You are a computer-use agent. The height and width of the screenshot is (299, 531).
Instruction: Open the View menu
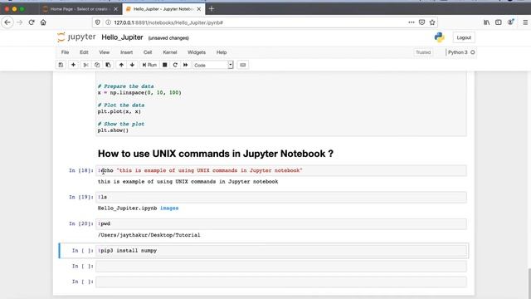(105, 52)
